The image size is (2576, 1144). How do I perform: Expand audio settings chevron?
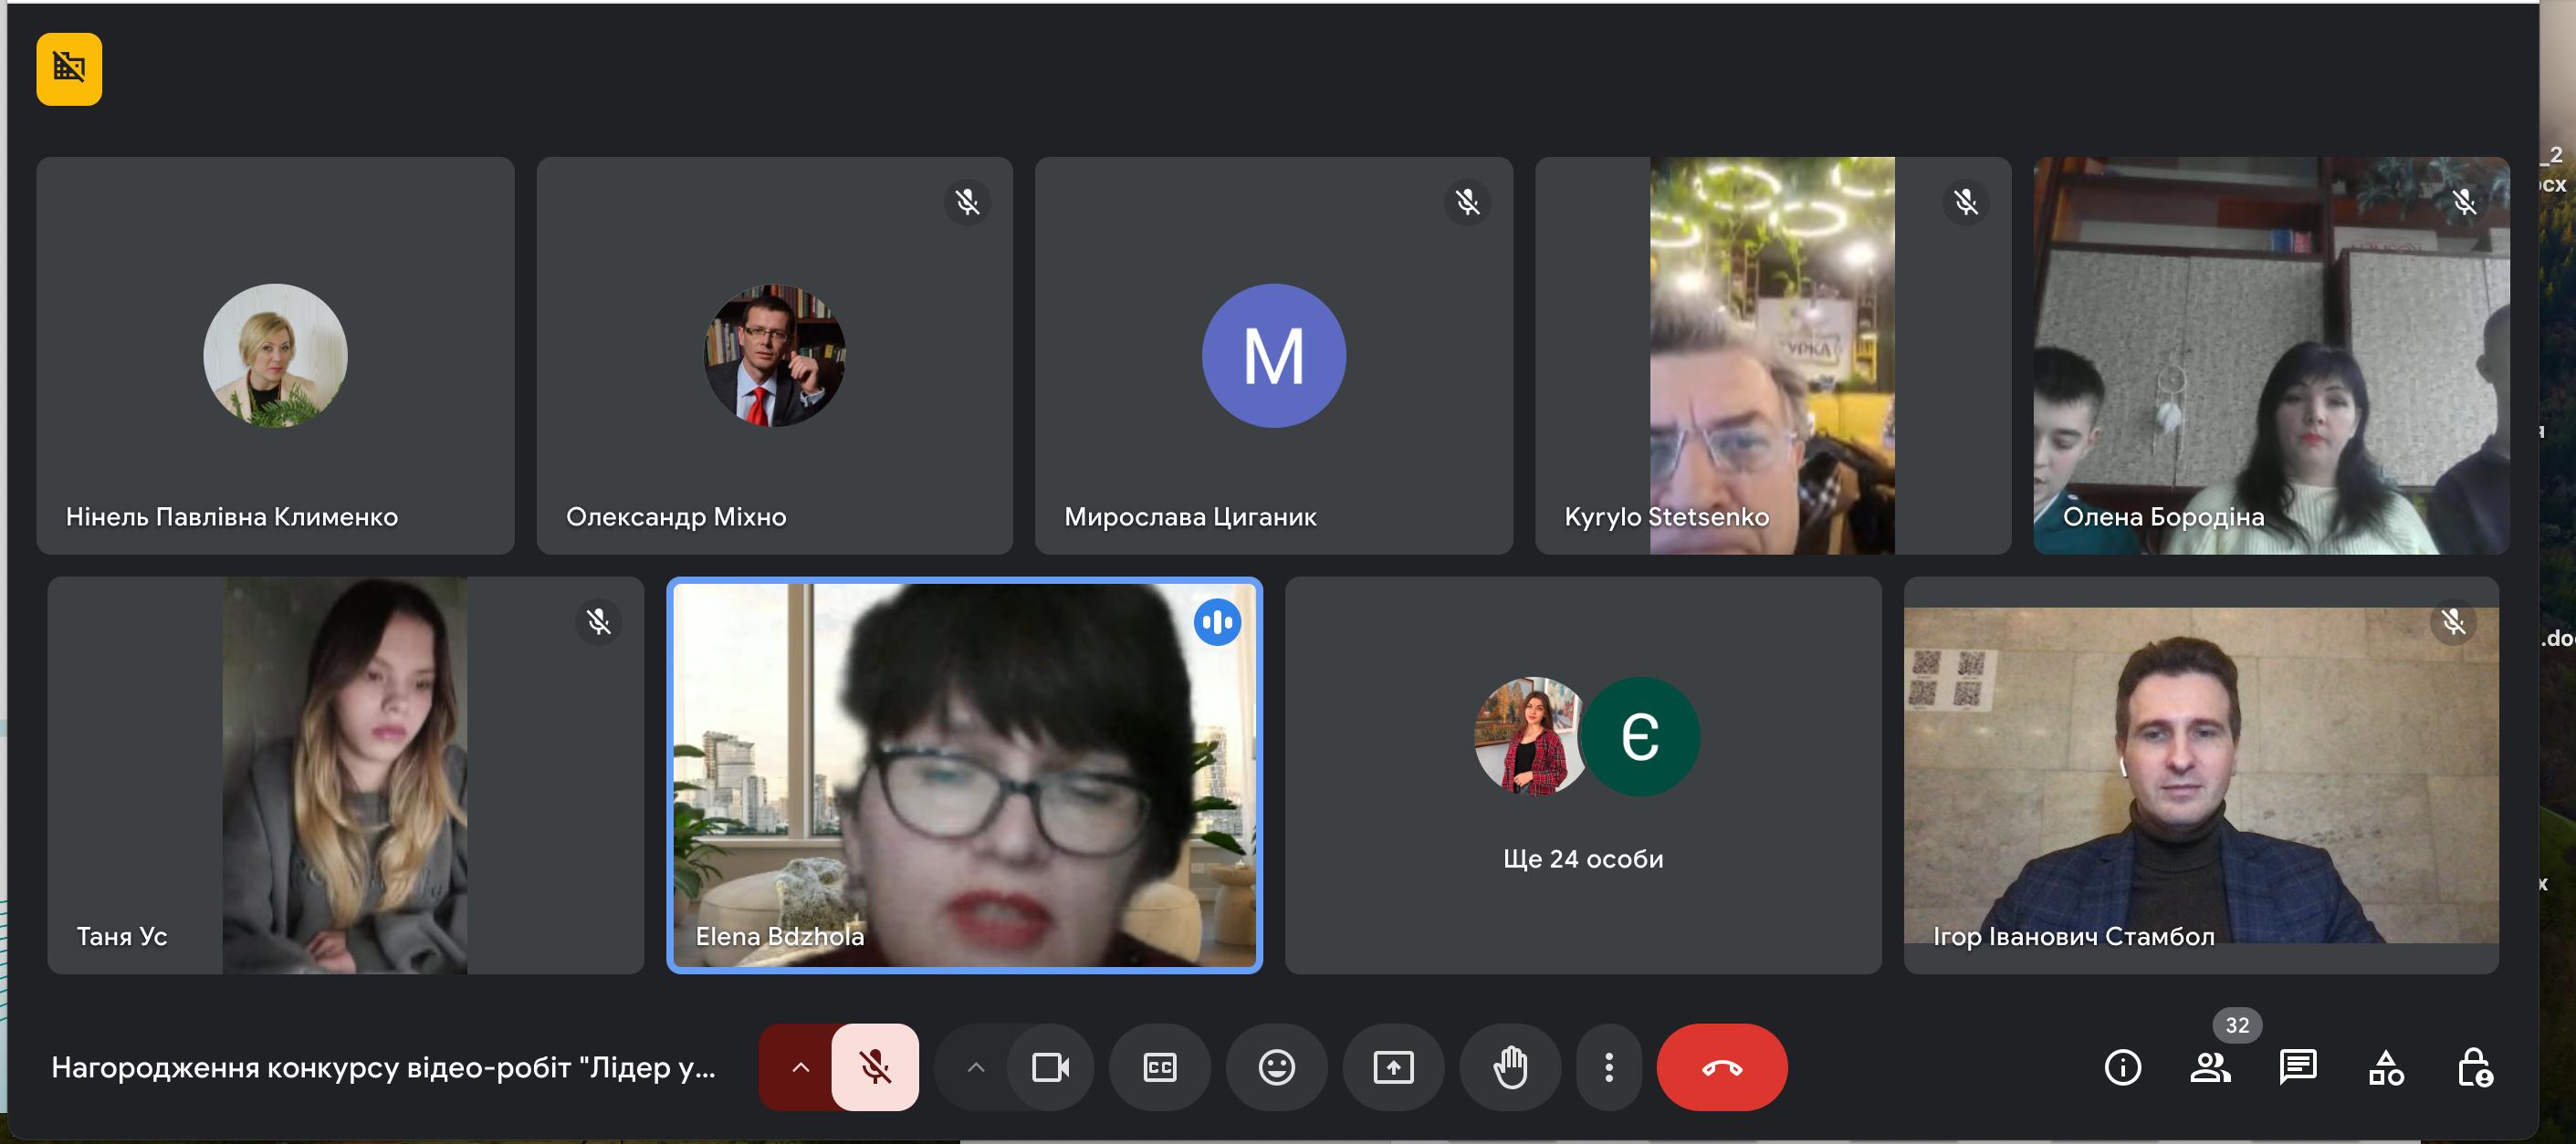pos(800,1067)
